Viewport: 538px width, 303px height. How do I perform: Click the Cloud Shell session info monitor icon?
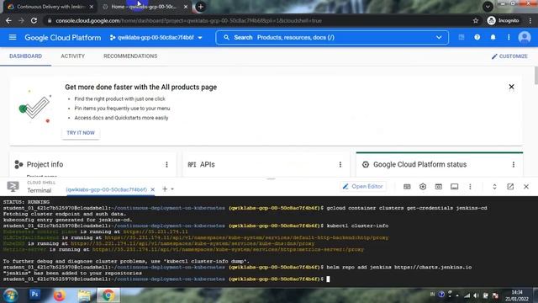coord(454,187)
